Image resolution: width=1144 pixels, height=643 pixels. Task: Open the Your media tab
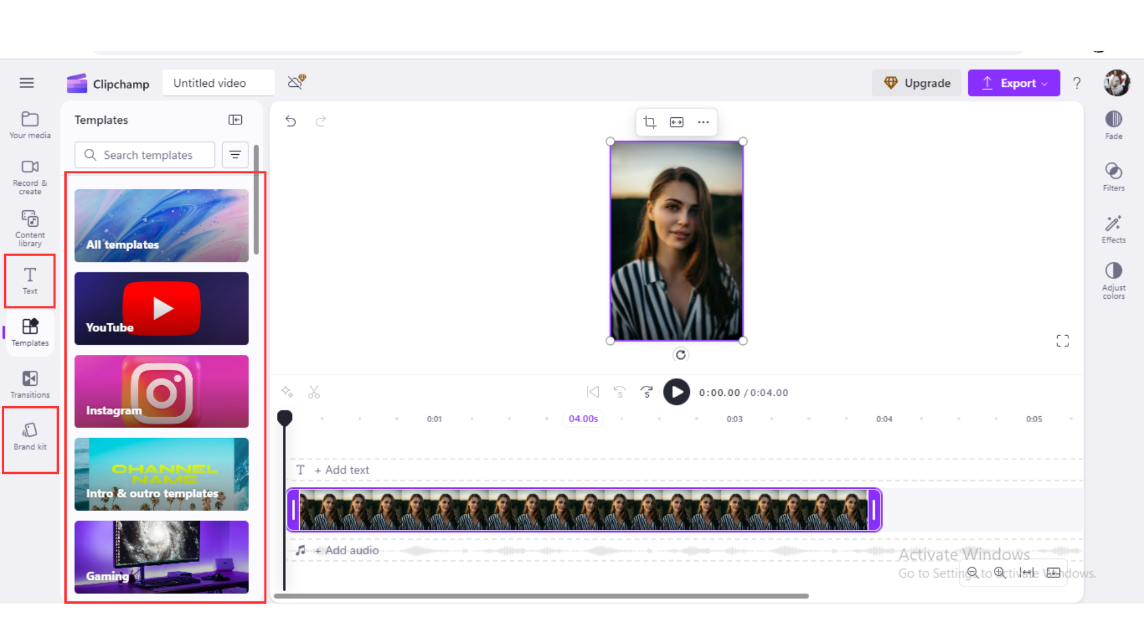pos(30,124)
